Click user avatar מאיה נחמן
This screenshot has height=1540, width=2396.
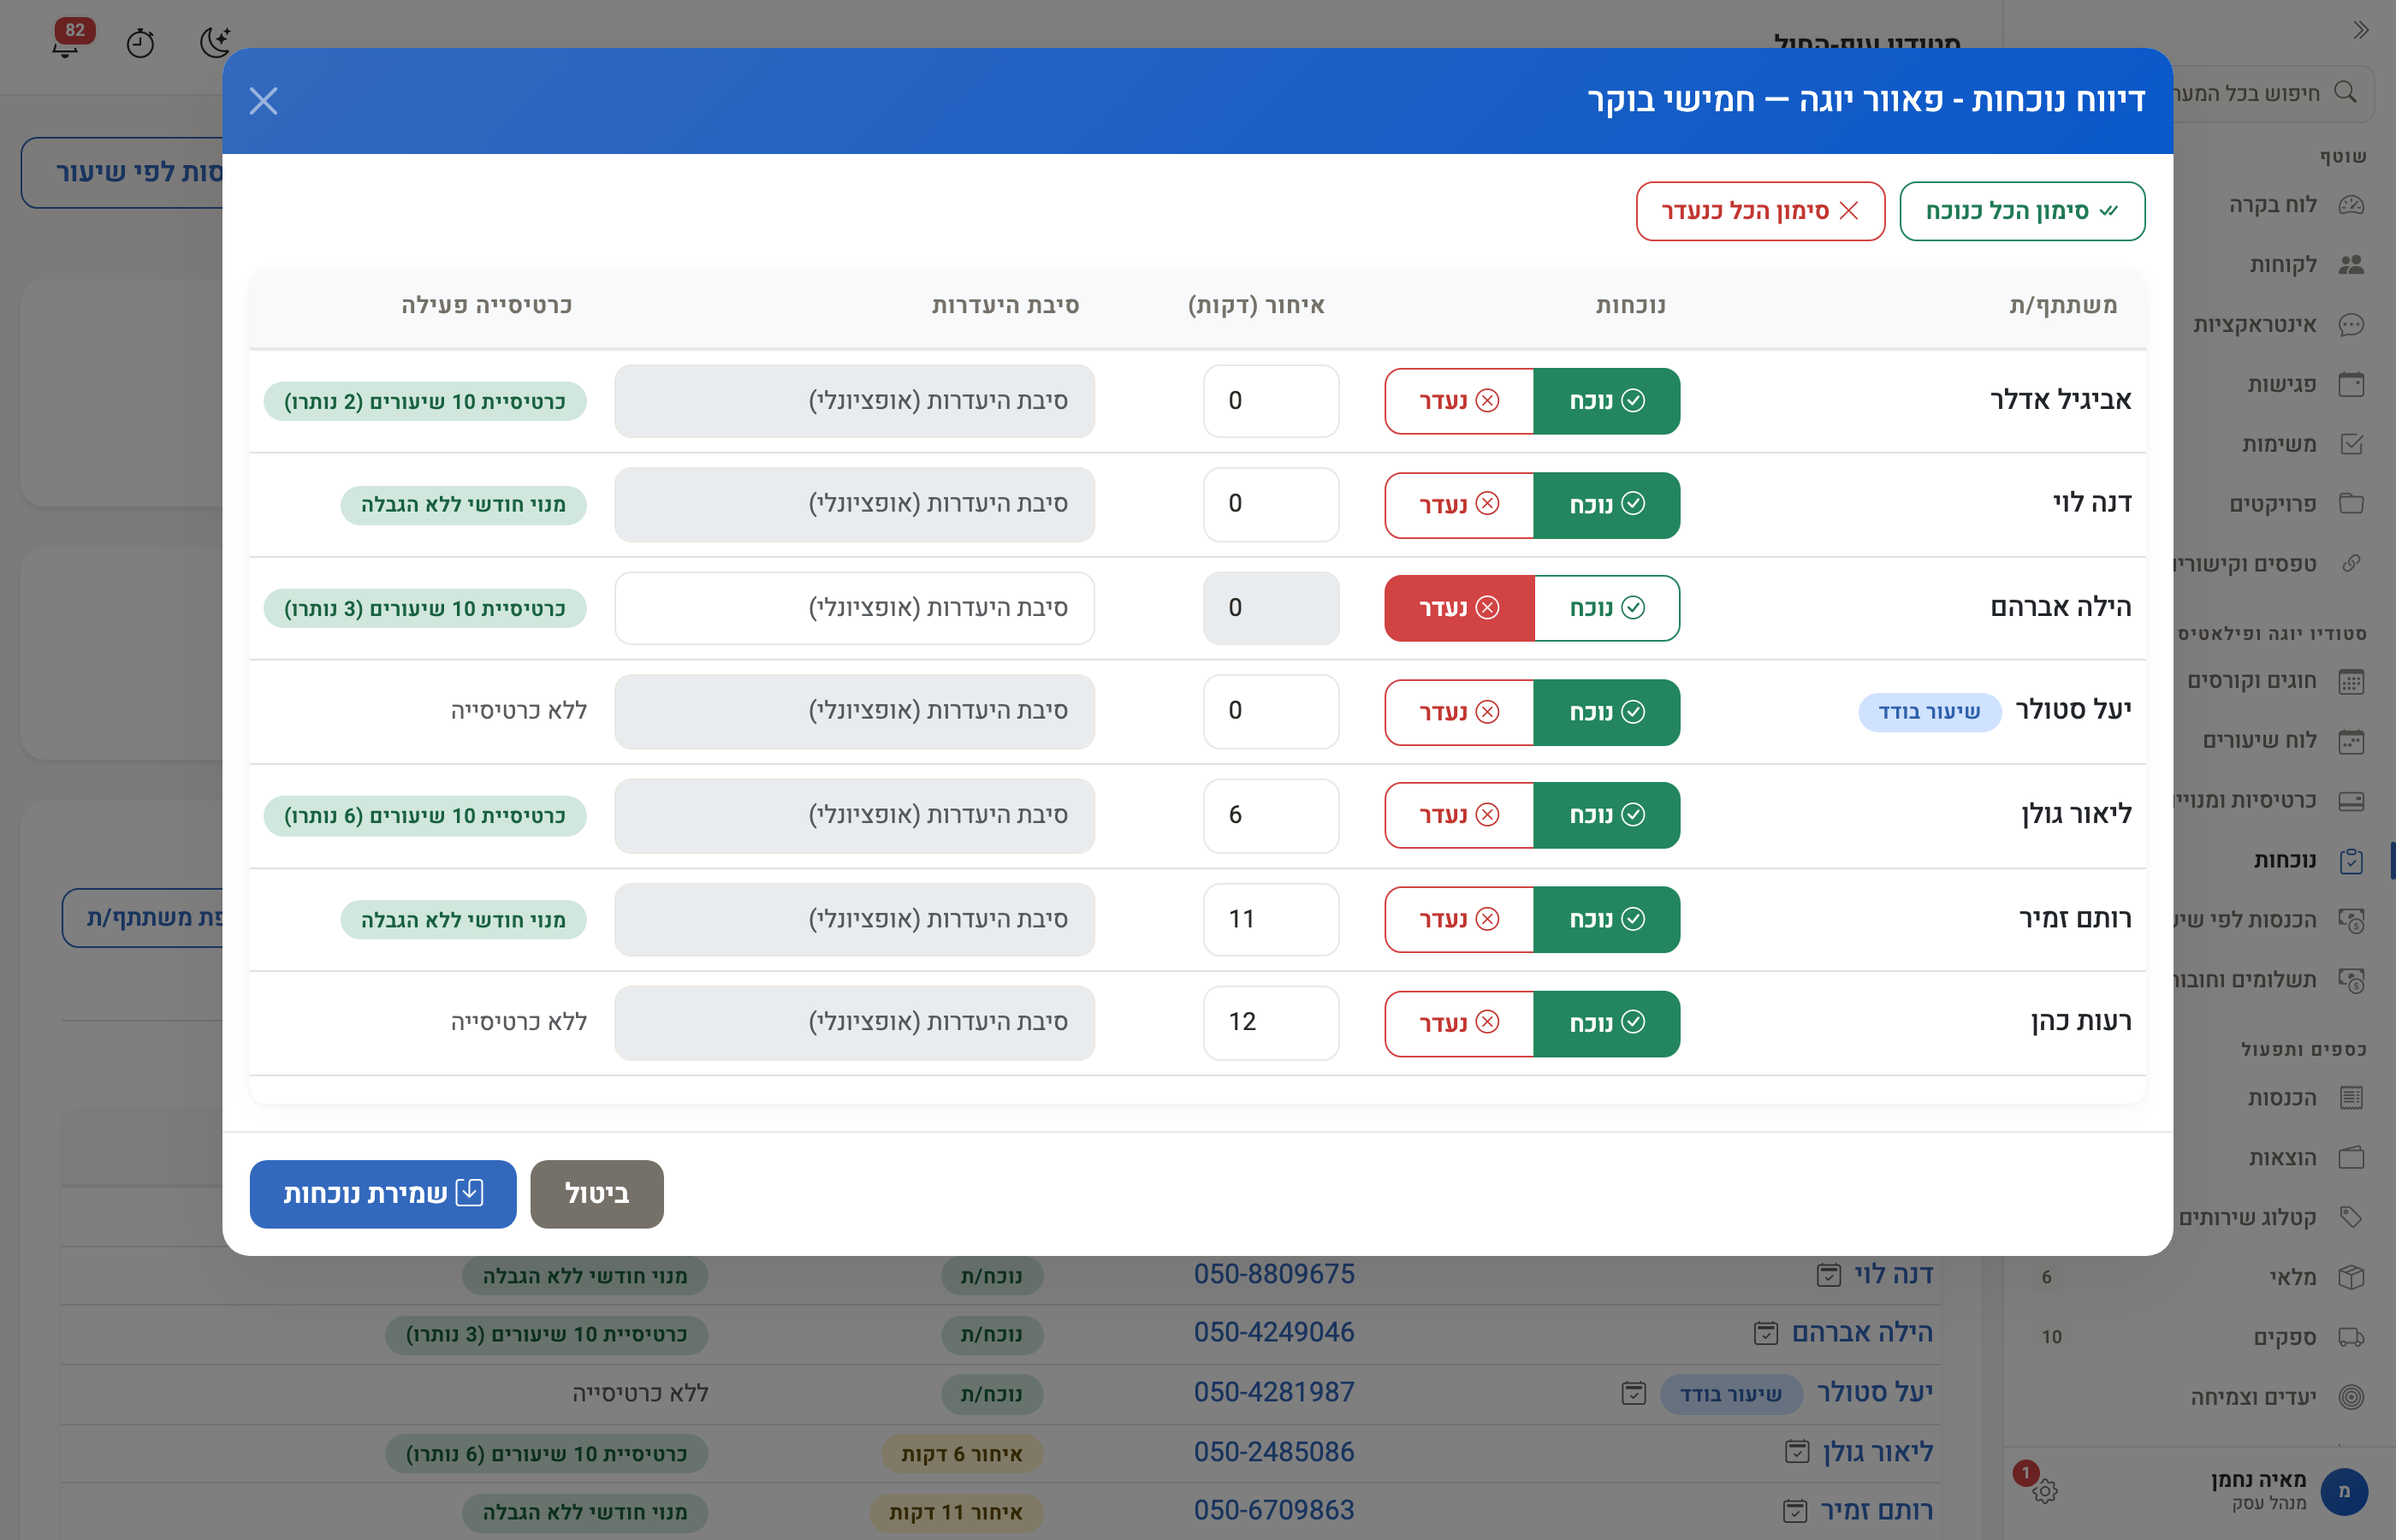click(2343, 1491)
